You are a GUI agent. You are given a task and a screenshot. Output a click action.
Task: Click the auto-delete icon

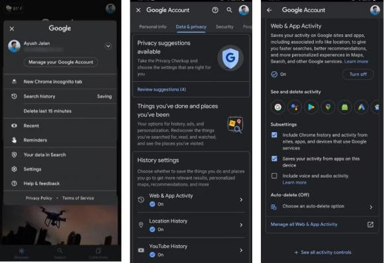274,207
